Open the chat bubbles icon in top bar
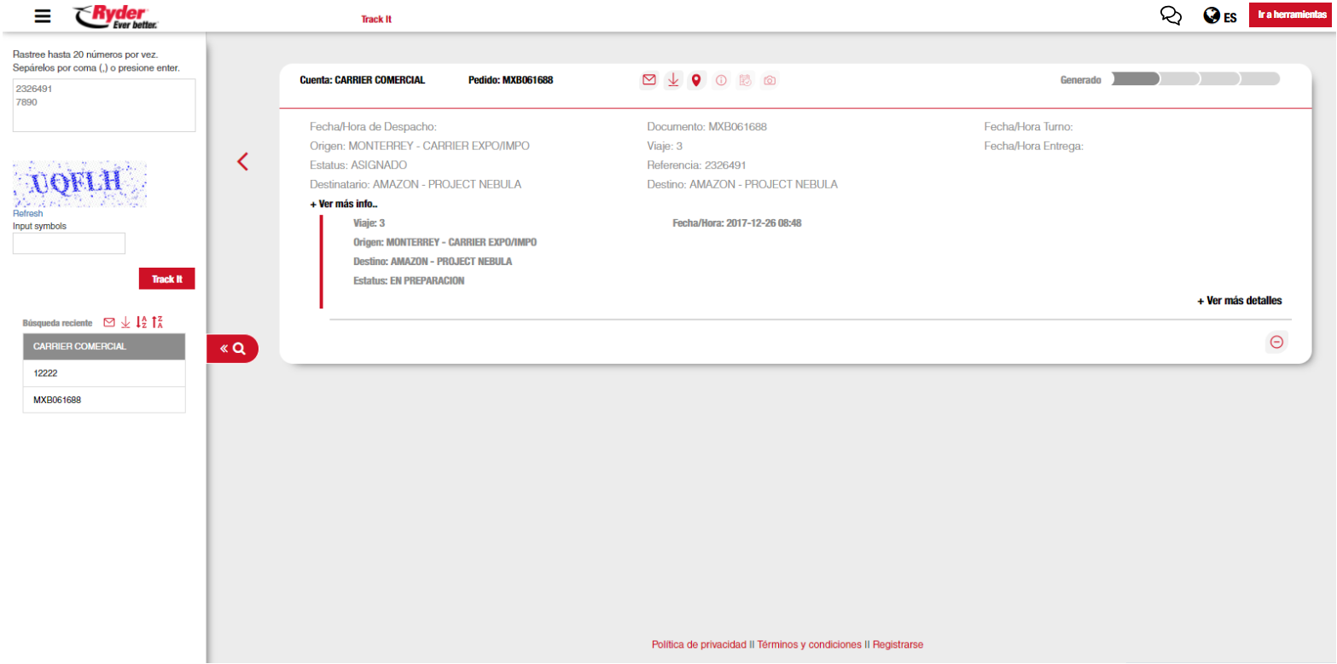The width and height of the screenshot is (1337, 664). point(1171,16)
